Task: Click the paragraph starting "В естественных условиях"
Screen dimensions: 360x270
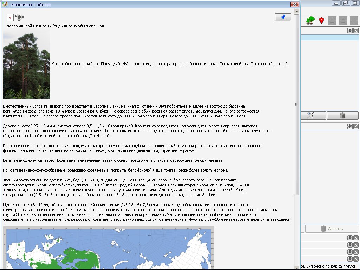Action: click(x=131, y=111)
